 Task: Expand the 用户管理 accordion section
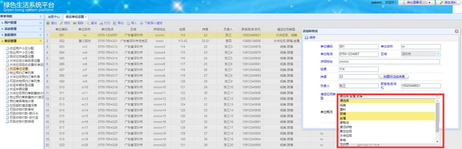click(22, 23)
